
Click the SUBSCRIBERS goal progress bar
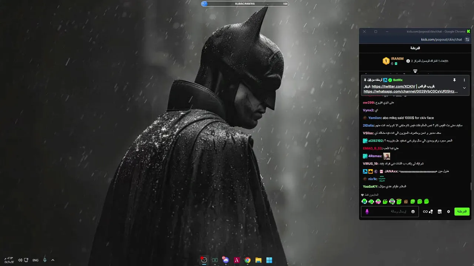coord(244,4)
